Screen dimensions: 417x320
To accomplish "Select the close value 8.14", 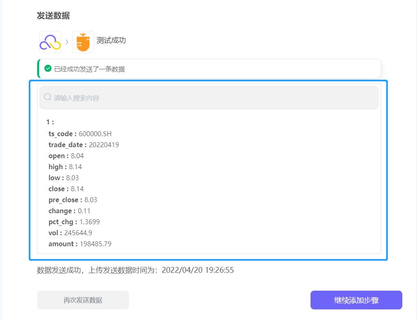I will click(77, 189).
